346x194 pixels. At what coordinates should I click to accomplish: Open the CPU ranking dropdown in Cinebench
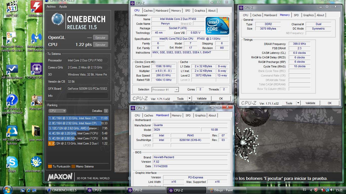click(x=57, y=111)
